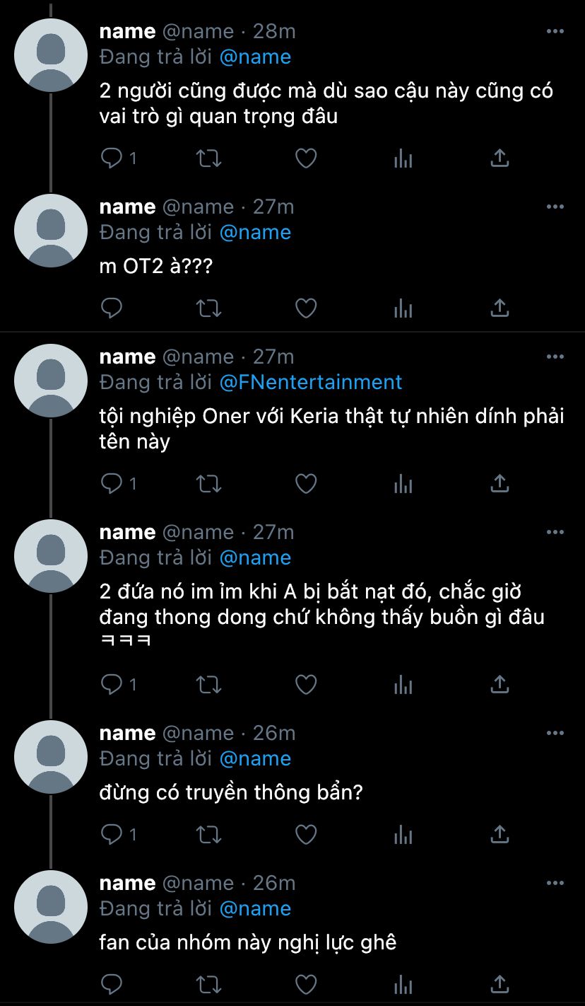The image size is (585, 1006).
Task: Open the @name link in the 28m tweet's reply line
Action: (x=255, y=57)
